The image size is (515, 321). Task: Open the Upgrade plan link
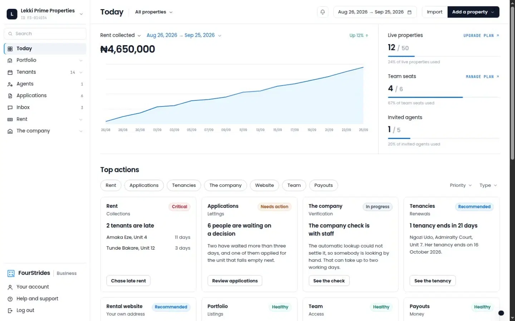[481, 36]
